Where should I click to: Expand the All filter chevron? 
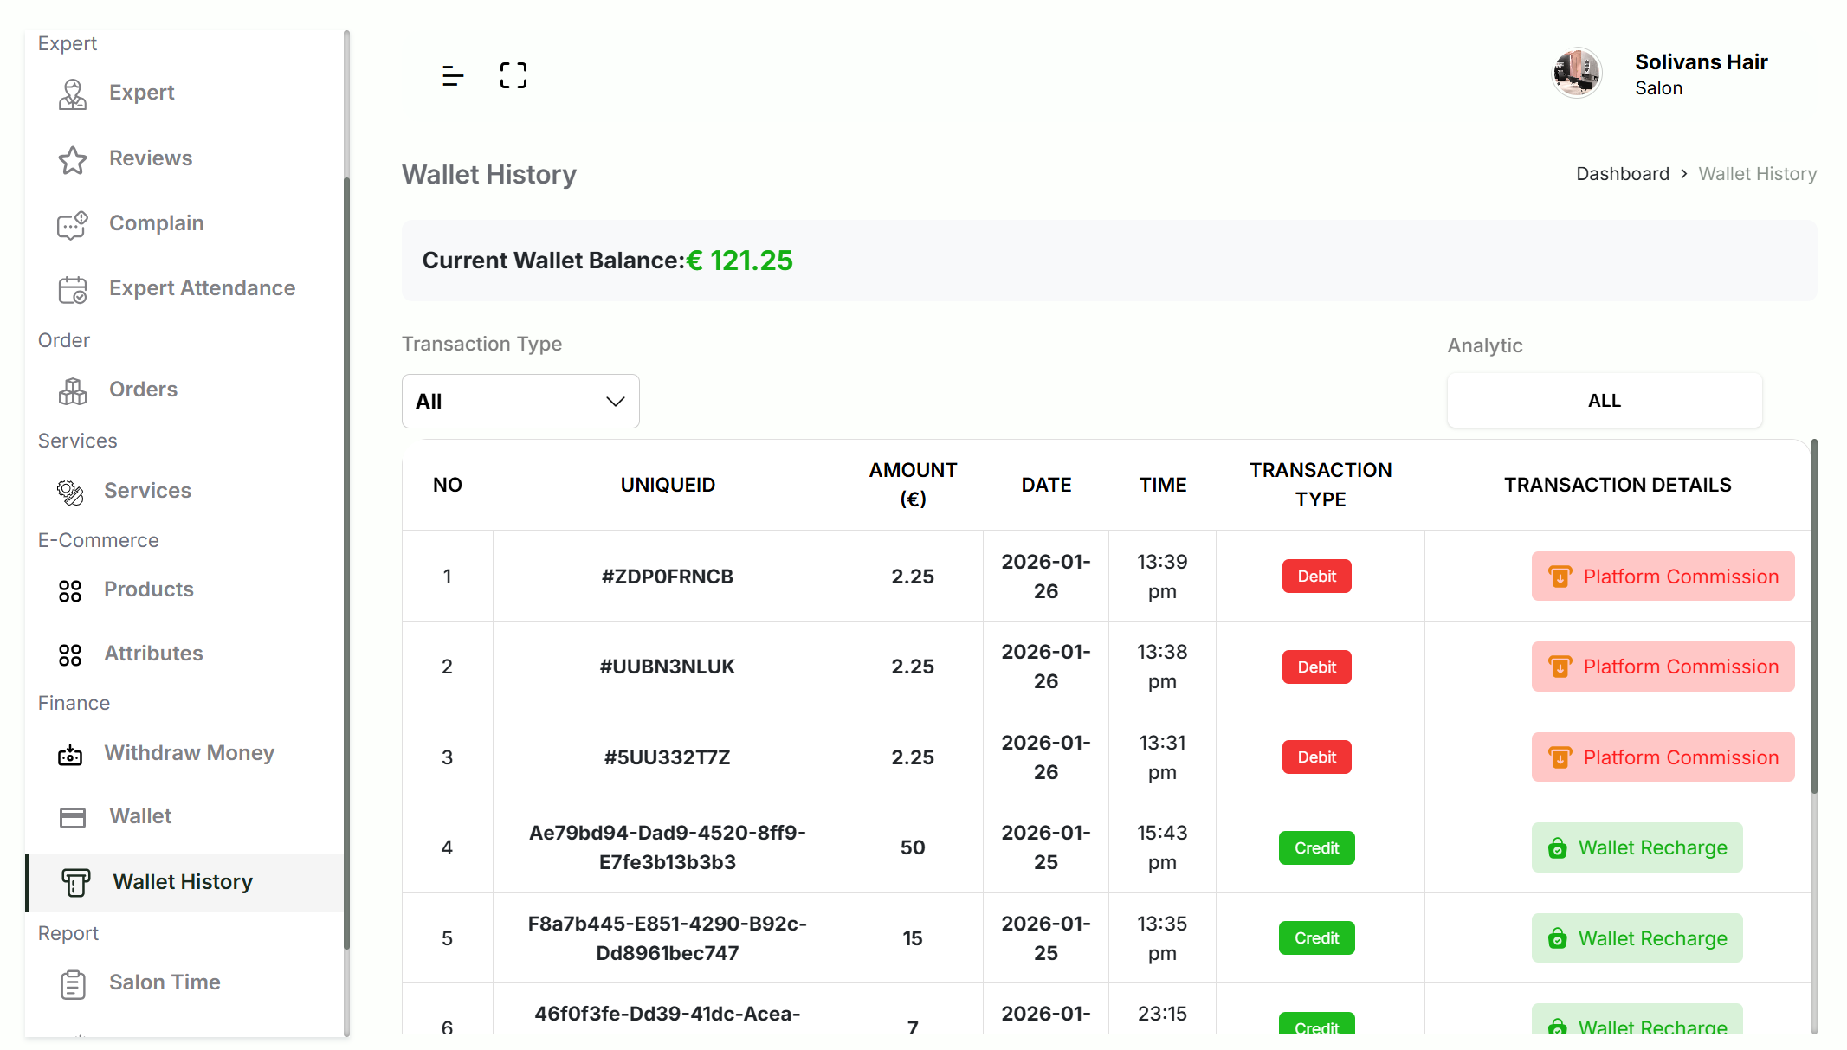click(x=614, y=401)
